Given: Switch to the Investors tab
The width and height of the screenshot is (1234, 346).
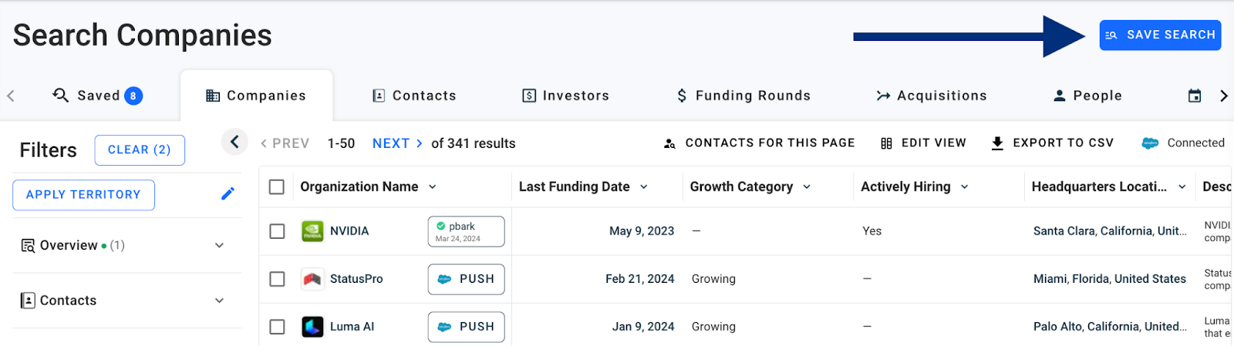Looking at the screenshot, I should click(565, 96).
